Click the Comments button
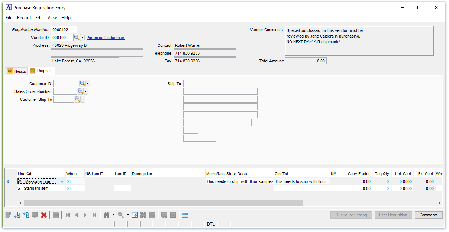Screen dimensions: 449x232 coord(428,215)
